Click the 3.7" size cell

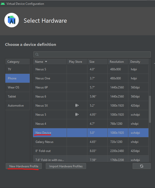tap(97, 78)
